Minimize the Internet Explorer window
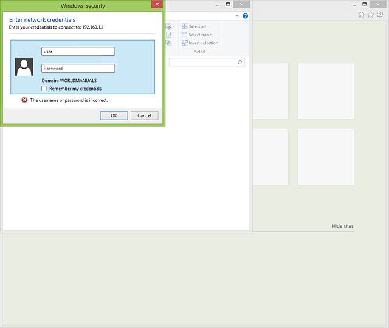 click(354, 4)
